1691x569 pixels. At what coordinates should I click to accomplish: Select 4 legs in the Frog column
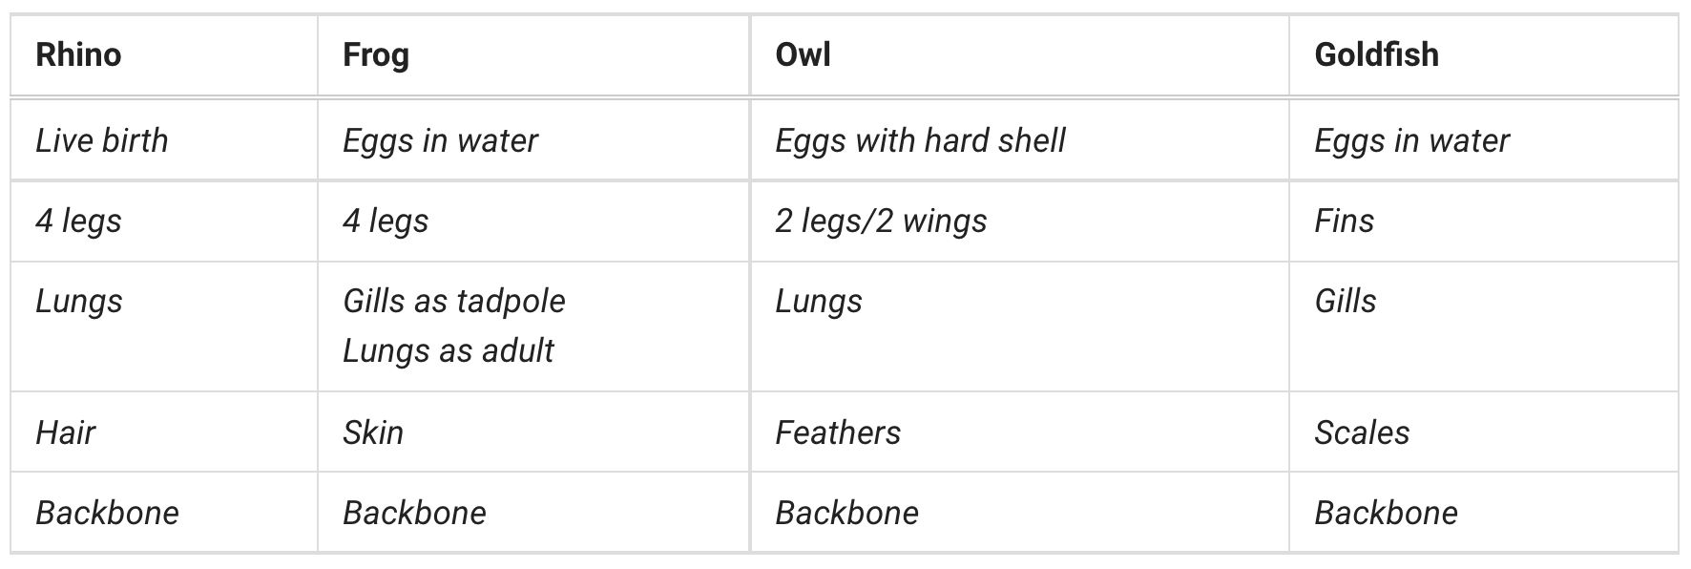coord(386,221)
